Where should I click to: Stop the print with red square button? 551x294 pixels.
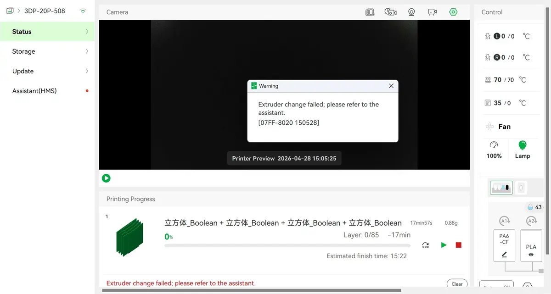458,245
